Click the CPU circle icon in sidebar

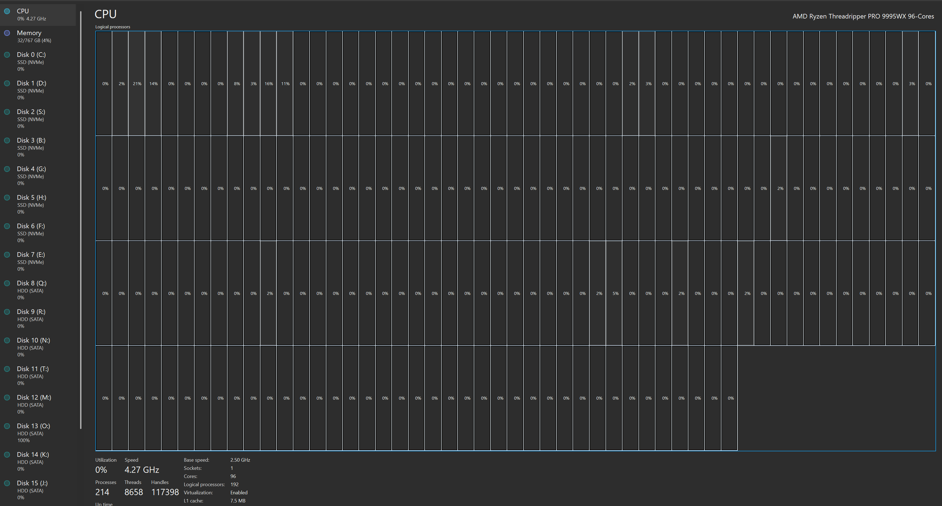click(7, 11)
